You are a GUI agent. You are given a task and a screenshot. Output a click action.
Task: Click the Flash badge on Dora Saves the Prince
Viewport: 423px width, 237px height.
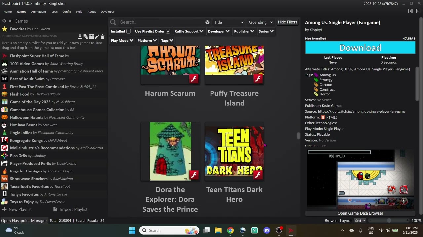click(x=194, y=175)
